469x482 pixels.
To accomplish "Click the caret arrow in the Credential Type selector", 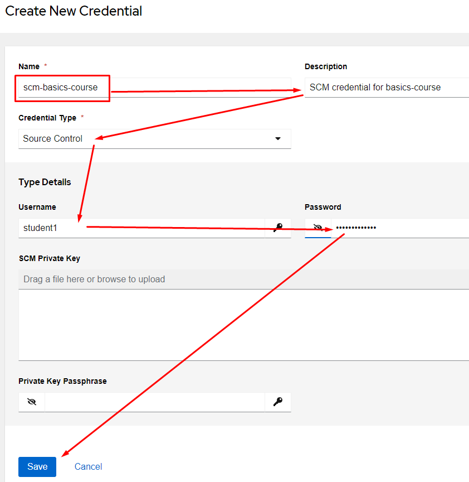I will coord(278,139).
